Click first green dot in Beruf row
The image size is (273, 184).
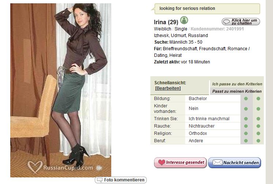click(246, 141)
